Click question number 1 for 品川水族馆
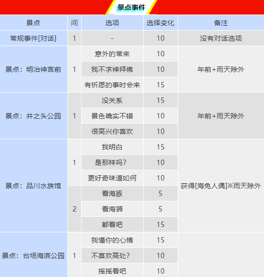Image resolution: width=264 pixels, height=277 pixels. [74, 163]
